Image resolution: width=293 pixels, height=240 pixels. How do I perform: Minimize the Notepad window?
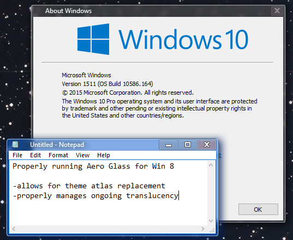[x=169, y=145]
